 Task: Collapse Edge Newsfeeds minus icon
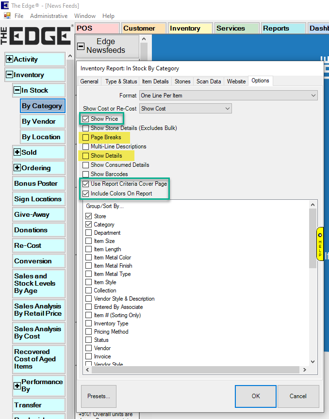click(x=81, y=47)
